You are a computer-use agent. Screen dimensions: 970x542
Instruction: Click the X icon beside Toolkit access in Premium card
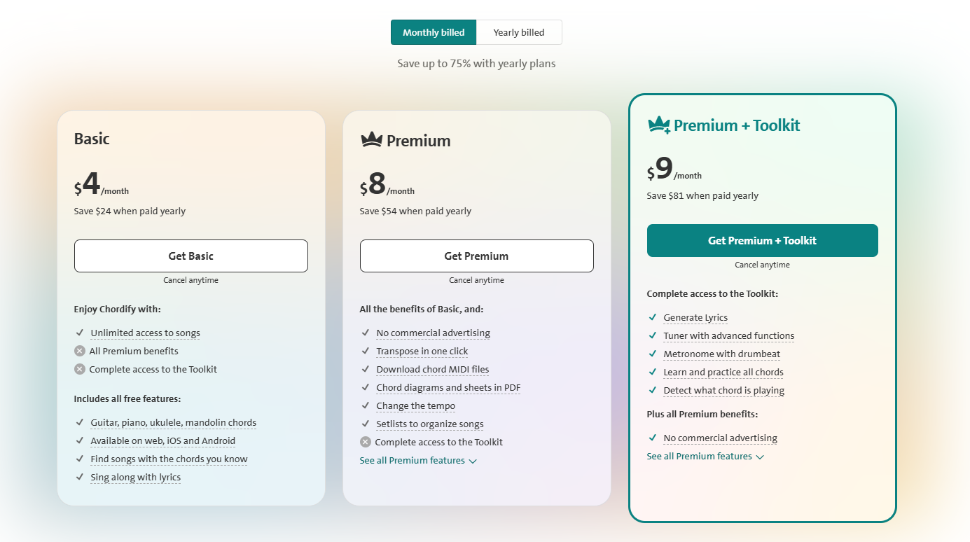366,443
